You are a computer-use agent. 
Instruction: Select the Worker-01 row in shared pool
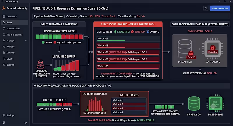click(128, 39)
